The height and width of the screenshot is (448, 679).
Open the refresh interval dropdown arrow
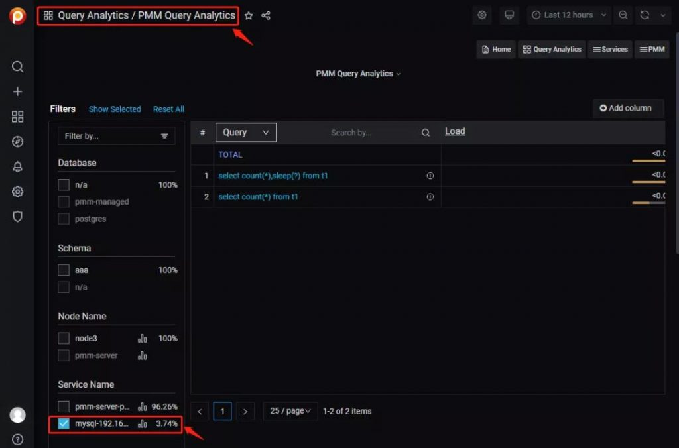[x=663, y=15]
